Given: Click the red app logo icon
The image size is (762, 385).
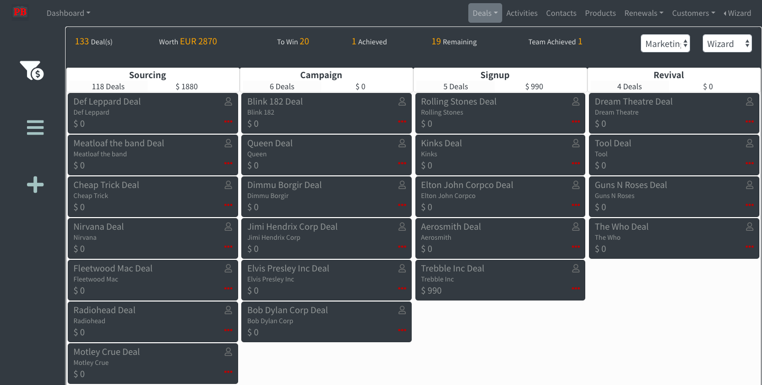Looking at the screenshot, I should click(20, 12).
